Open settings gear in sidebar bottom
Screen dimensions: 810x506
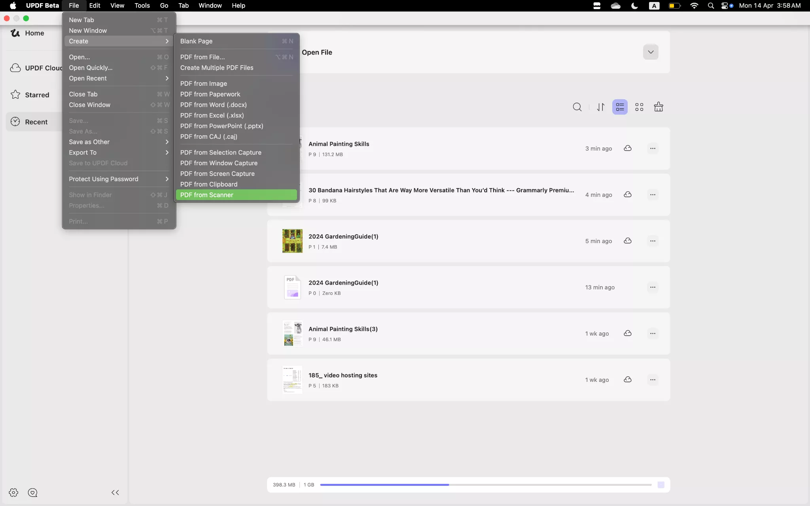[x=13, y=493]
